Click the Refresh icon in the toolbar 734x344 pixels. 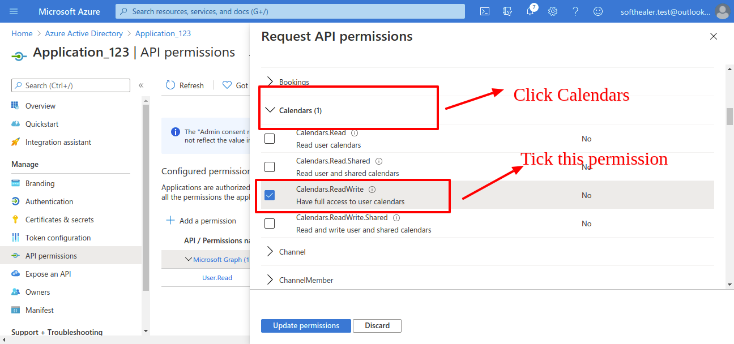(170, 85)
